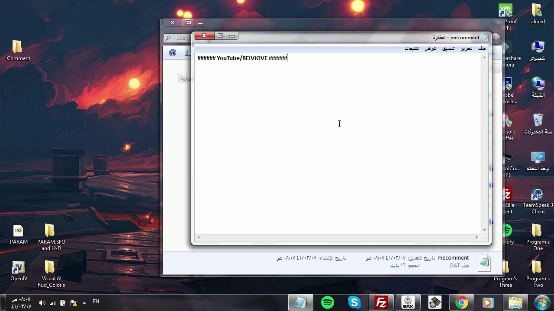Minimize the mecomment Notepad window

tap(232, 36)
